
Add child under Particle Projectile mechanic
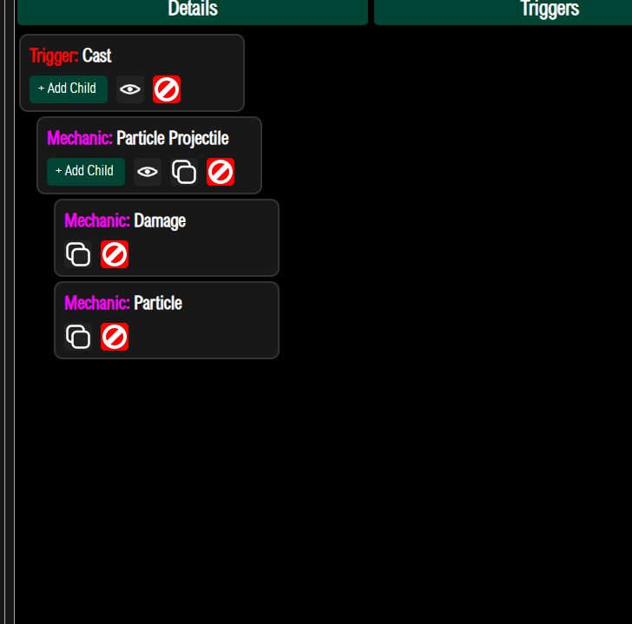(x=86, y=172)
